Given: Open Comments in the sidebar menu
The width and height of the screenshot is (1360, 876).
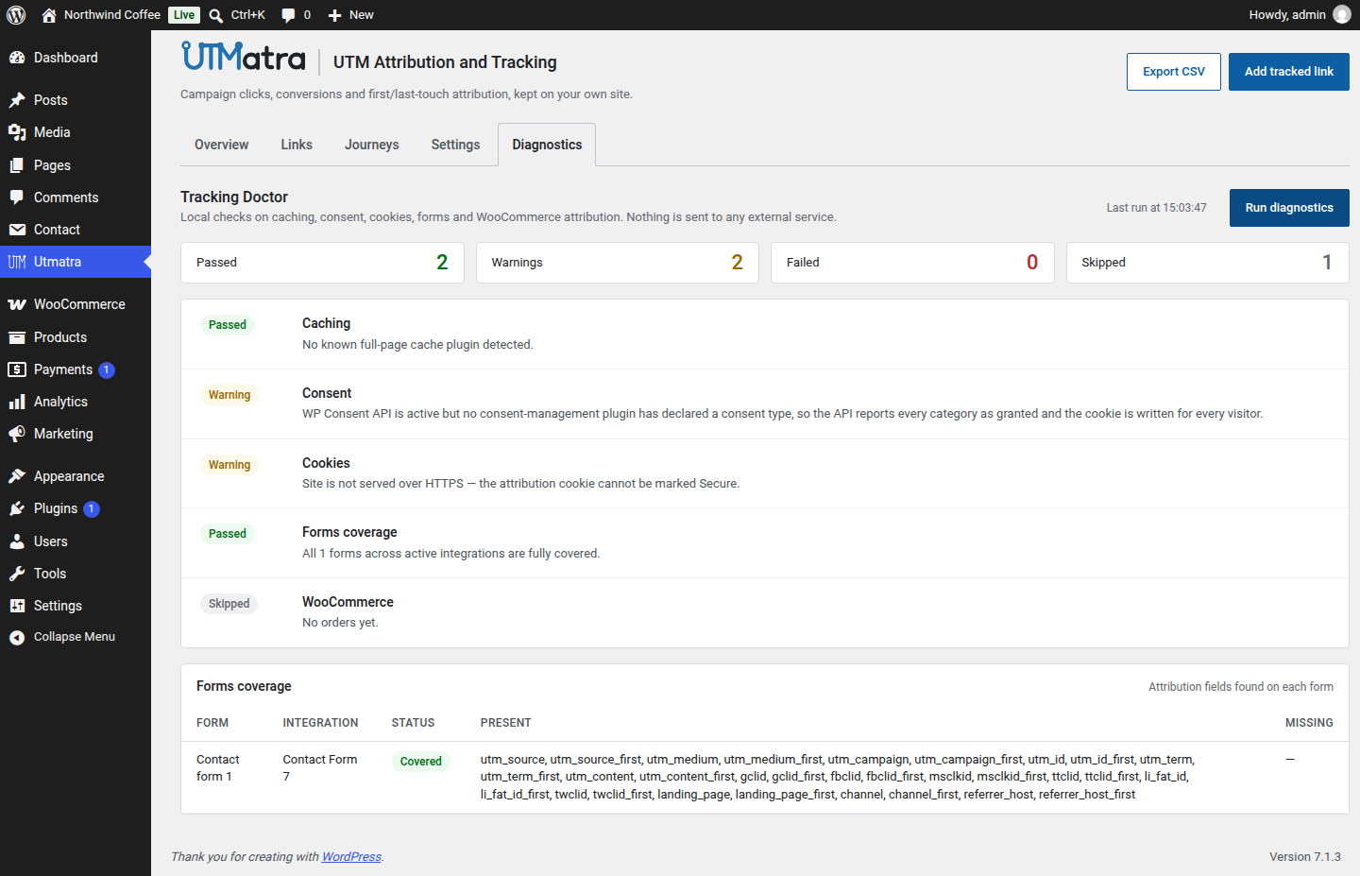Looking at the screenshot, I should coord(76,198).
